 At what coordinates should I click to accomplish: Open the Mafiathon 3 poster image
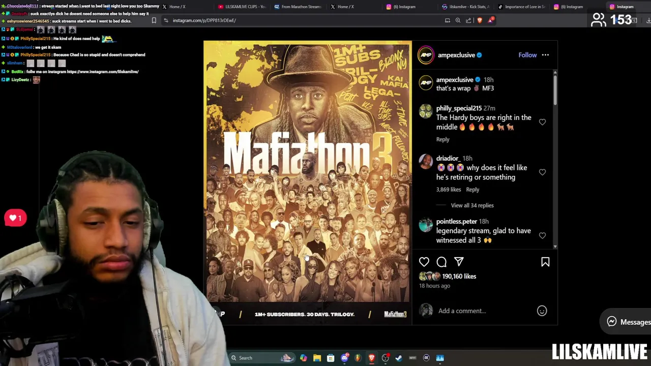(308, 183)
